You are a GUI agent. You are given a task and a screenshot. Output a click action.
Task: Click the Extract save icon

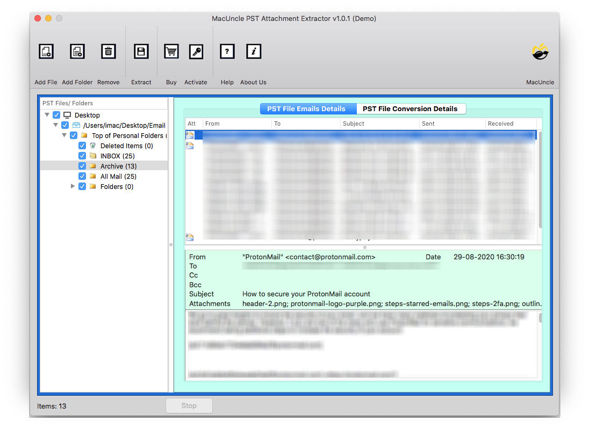(141, 52)
